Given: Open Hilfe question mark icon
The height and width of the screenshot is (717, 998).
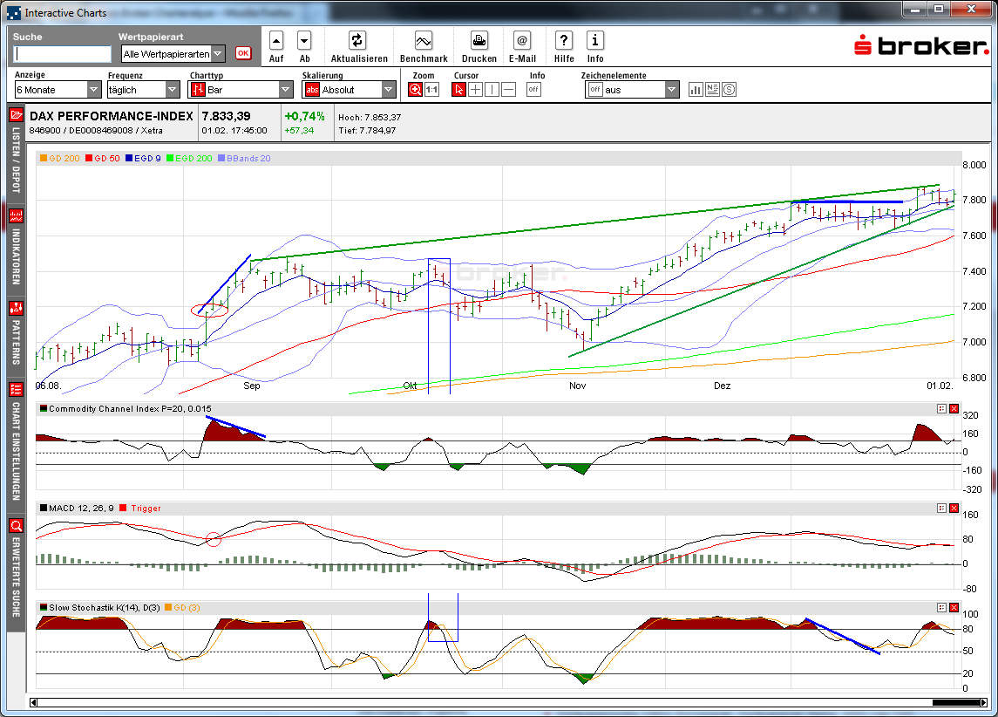Looking at the screenshot, I should click(564, 41).
